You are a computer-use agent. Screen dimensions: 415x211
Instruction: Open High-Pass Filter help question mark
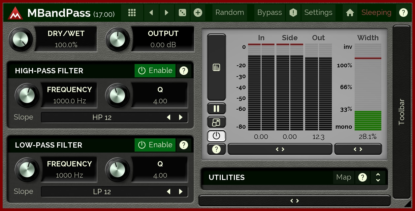[183, 71]
